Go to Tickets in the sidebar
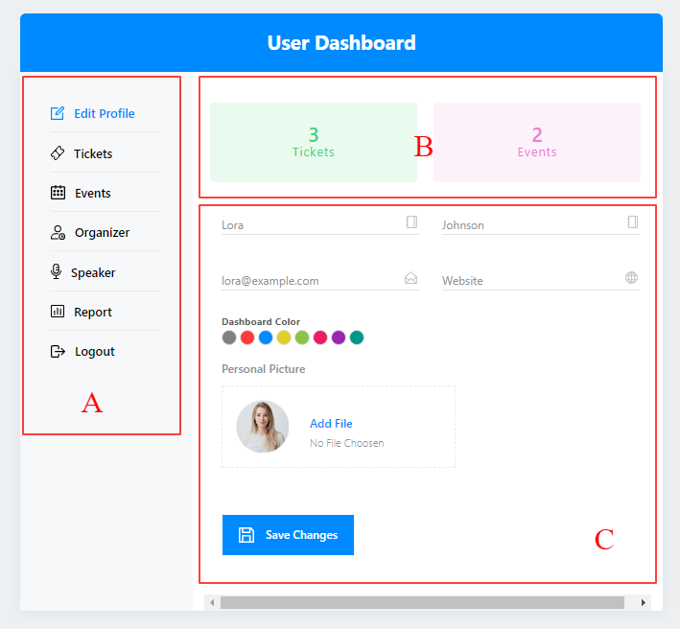 (x=106, y=153)
